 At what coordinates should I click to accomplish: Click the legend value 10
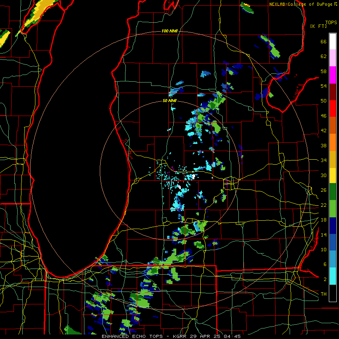[324, 249]
